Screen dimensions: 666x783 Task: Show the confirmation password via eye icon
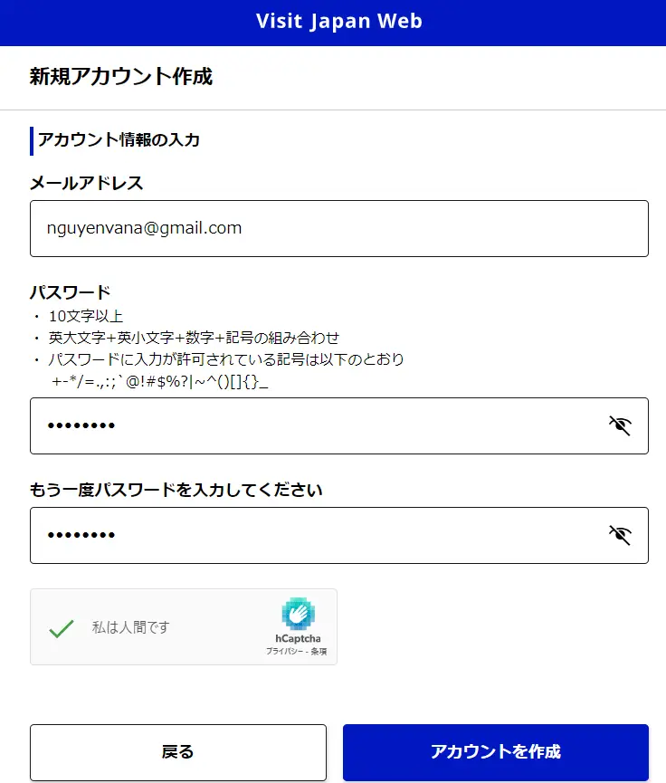point(620,535)
